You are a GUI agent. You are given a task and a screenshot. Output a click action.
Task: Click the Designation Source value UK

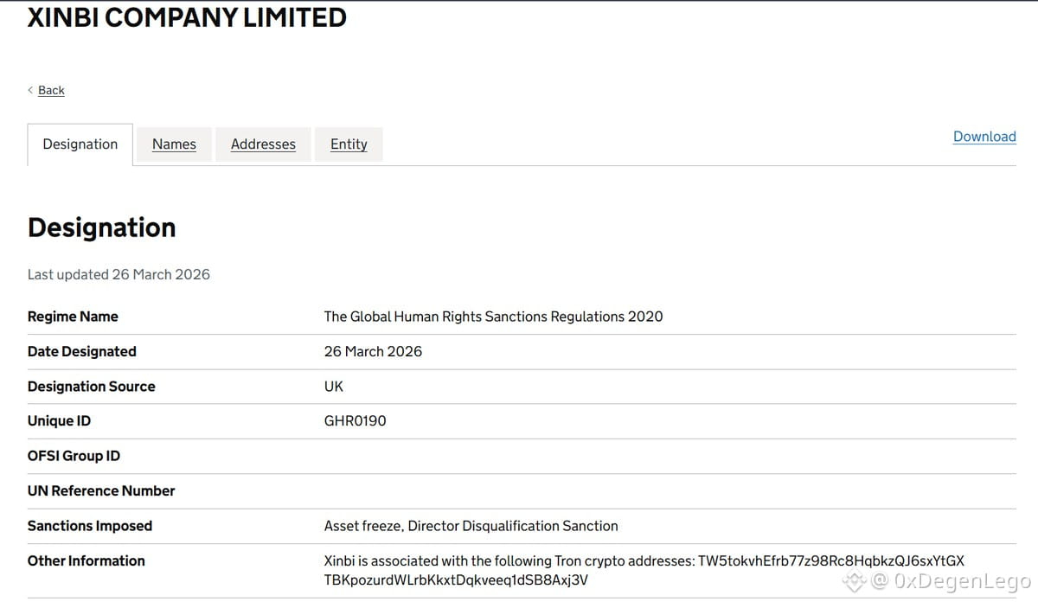334,387
